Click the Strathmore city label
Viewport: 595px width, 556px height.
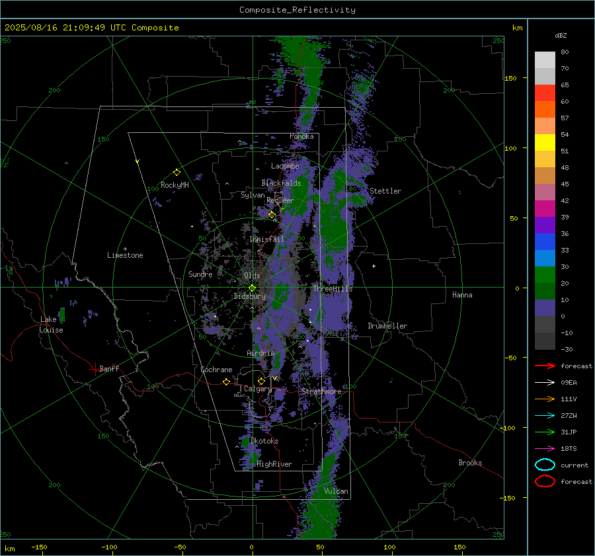click(321, 391)
